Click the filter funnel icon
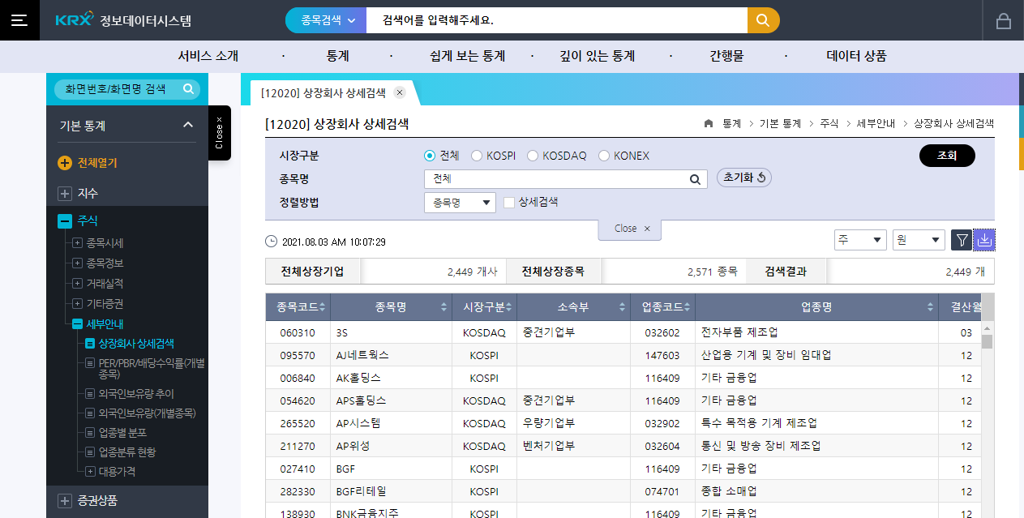Screen dimensions: 1024x518 click(x=962, y=240)
